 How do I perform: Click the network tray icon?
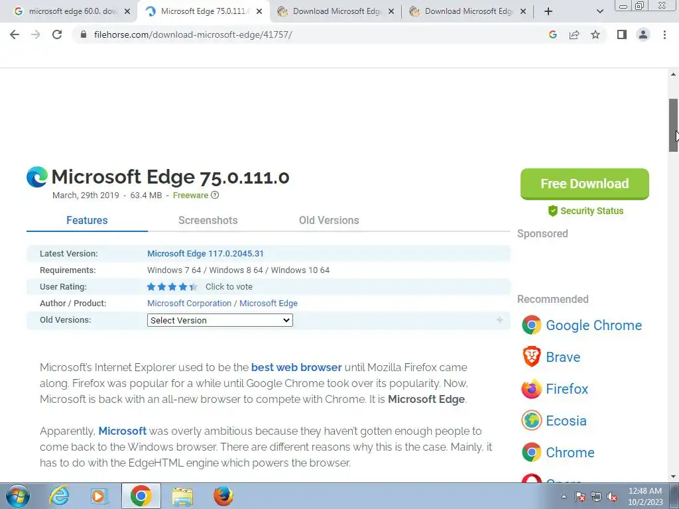[x=596, y=496]
